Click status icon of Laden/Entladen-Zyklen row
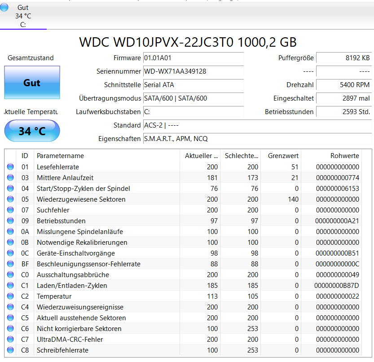 pyautogui.click(x=10, y=285)
